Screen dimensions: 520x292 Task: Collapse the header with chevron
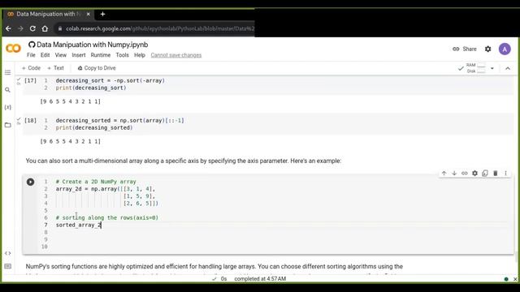click(508, 68)
